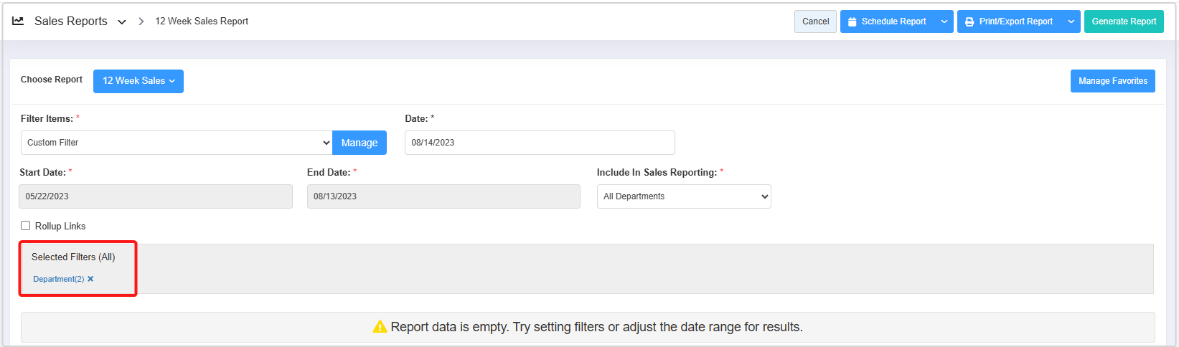Click the yellow warning triangle icon
The height and width of the screenshot is (347, 1179).
click(x=380, y=327)
